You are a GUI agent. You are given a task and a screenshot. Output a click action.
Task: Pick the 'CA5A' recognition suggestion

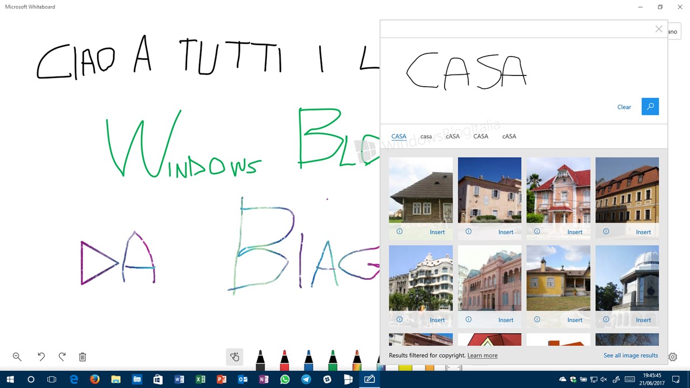point(480,136)
